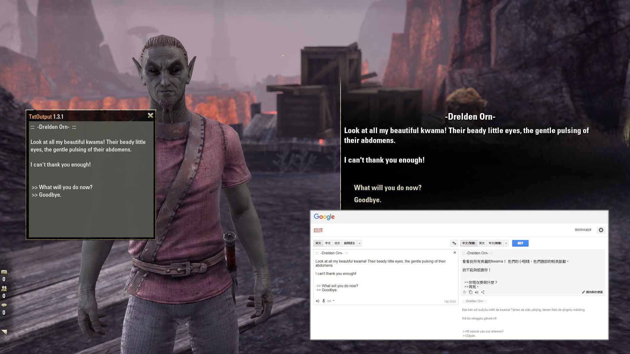Click the pinyin line ">>Zàijiàn."
This screenshot has width=630, height=354.
point(469,336)
